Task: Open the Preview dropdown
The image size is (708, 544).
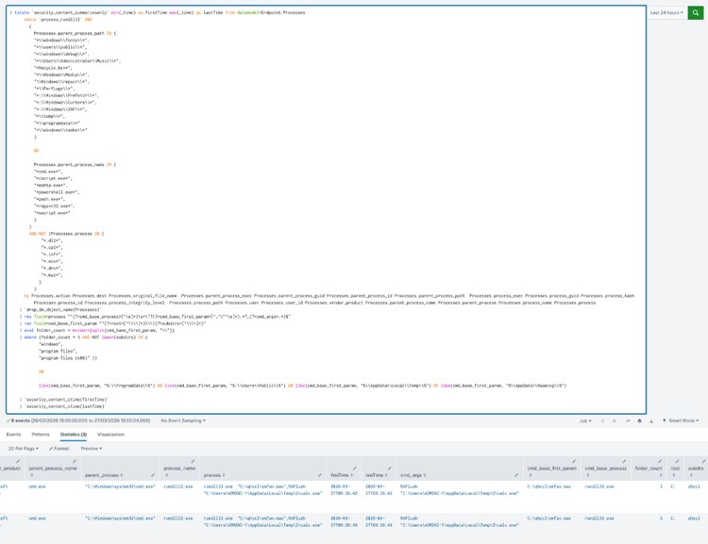Action: click(x=92, y=449)
